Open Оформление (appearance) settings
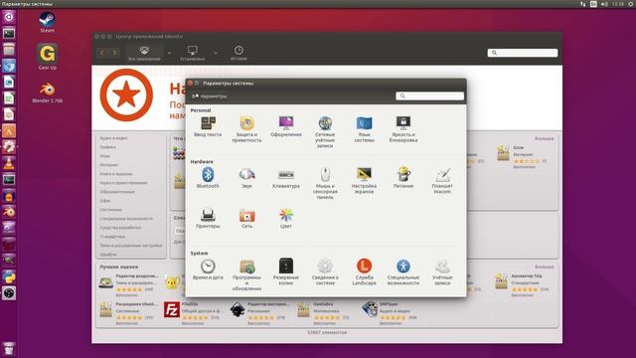Screen dimensions: 636x358 pos(286,126)
